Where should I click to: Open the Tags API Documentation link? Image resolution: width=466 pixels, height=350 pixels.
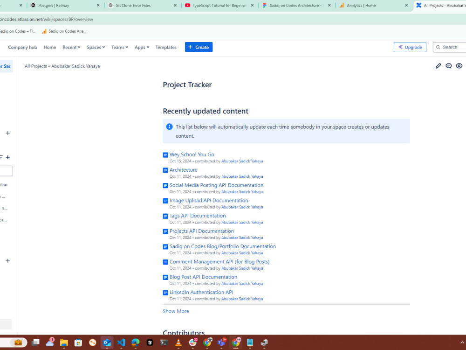pos(198,216)
